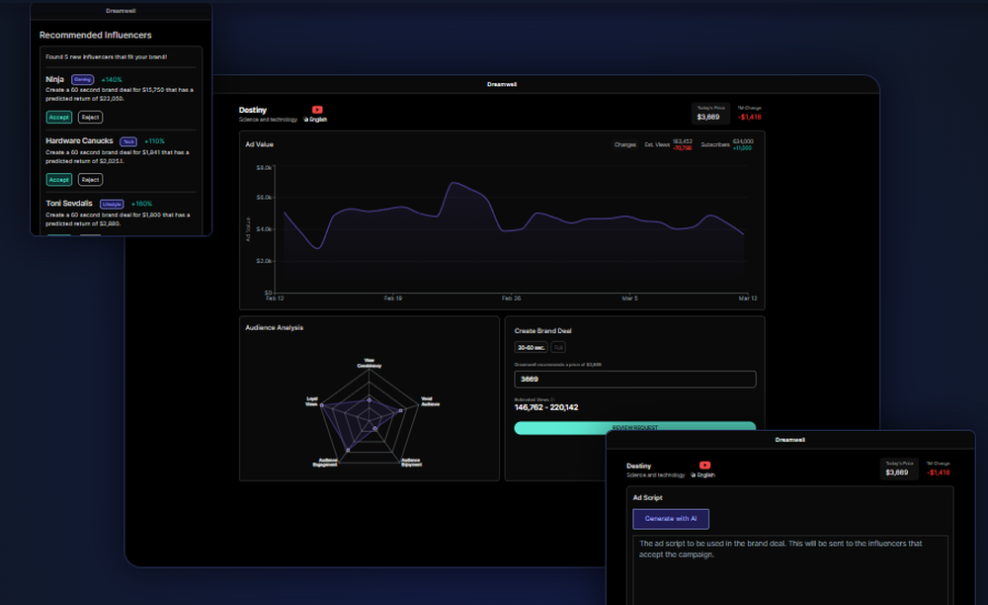
Task: Click info icon beside Estimated Views label
Action: point(552,399)
